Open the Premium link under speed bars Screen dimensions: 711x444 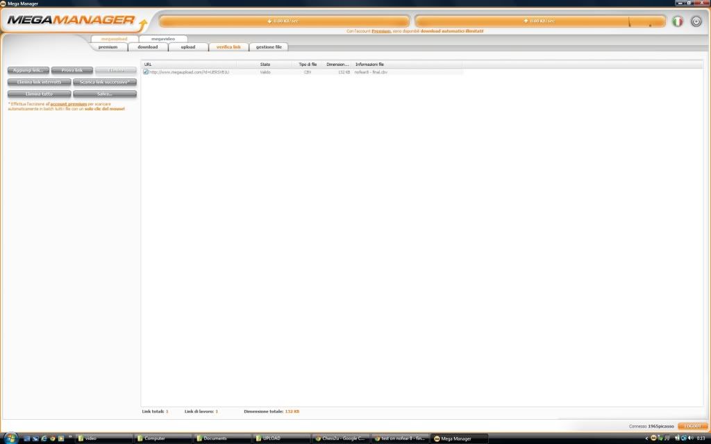tap(381, 31)
